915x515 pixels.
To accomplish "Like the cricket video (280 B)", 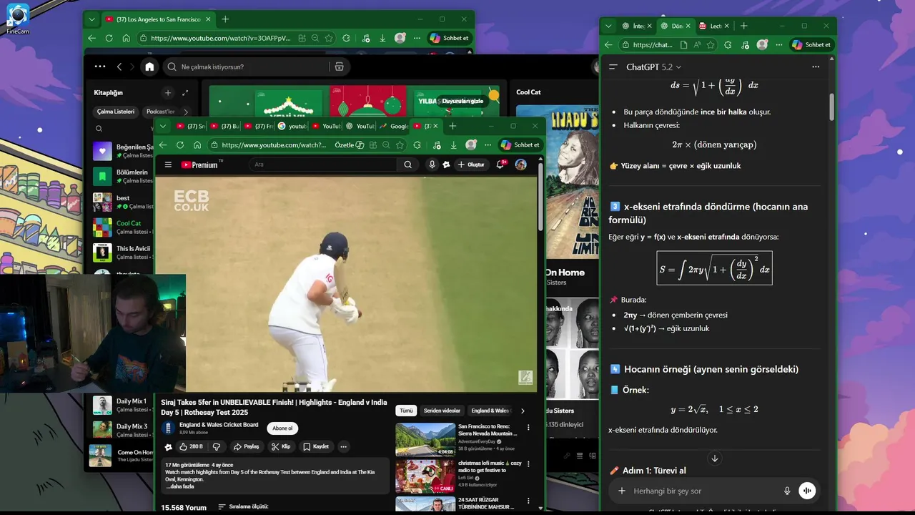I will point(191,446).
